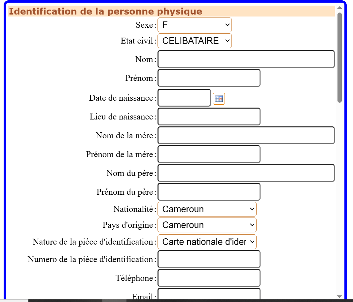
Task: Focus Numero de la pièce d'identification field
Action: (x=209, y=259)
